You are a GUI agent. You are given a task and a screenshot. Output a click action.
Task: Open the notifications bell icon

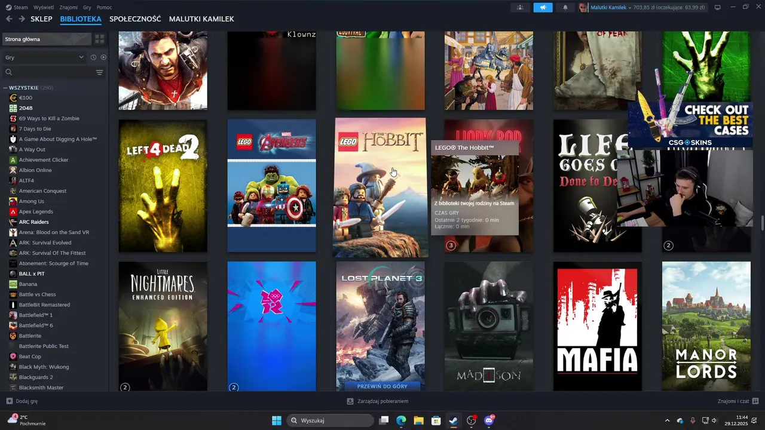point(565,7)
